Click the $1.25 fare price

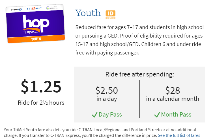tap(41, 86)
